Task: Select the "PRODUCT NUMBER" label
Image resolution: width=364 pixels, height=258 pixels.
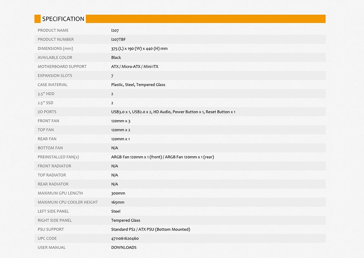Action: [x=56, y=39]
